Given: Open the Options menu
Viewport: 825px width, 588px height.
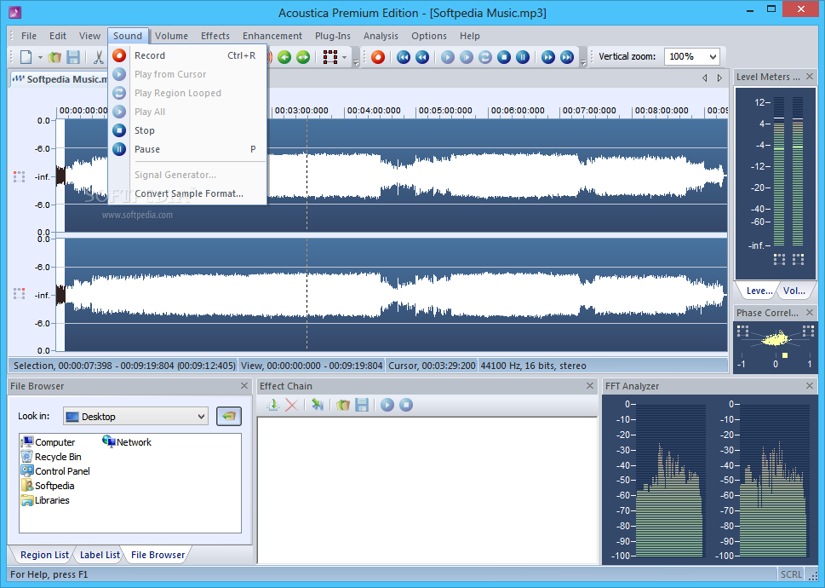Looking at the screenshot, I should click(429, 36).
